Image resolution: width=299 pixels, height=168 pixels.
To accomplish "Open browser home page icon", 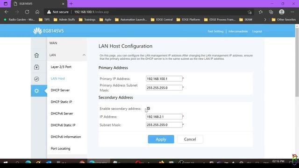I will coord(37,12).
